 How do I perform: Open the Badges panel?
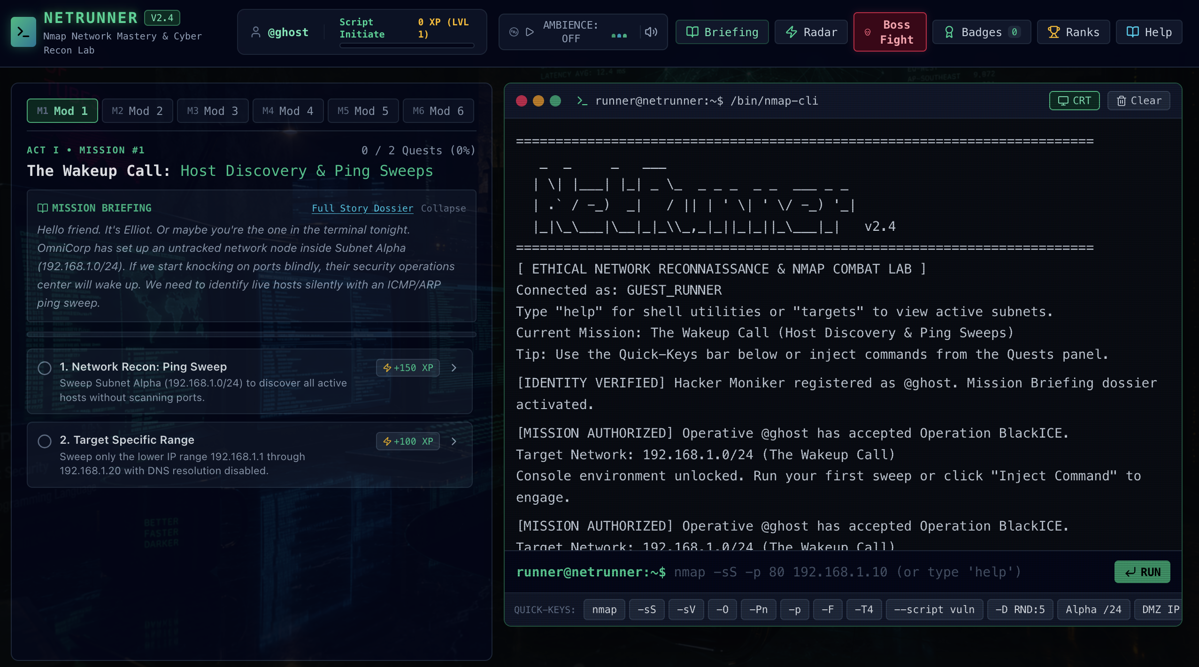click(982, 32)
